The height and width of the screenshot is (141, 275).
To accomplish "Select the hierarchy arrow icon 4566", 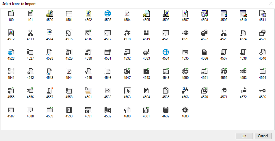I will [185, 90].
